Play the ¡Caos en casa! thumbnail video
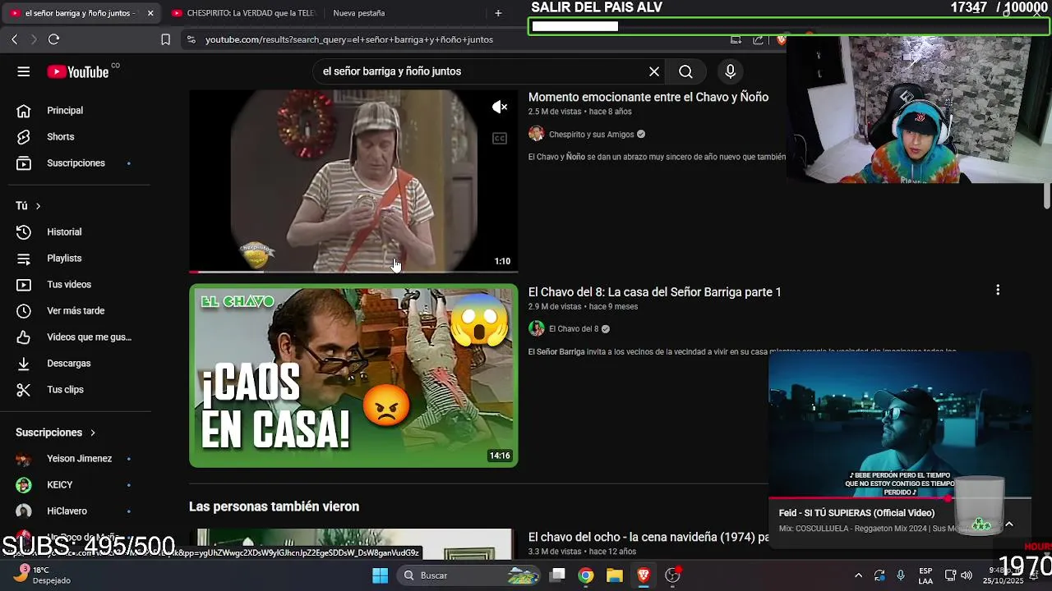 coord(353,376)
